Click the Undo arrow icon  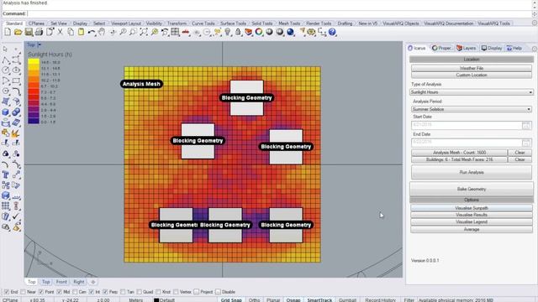pos(92,32)
